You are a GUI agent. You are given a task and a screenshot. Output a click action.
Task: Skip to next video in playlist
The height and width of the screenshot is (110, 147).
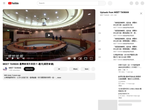tap(18, 58)
